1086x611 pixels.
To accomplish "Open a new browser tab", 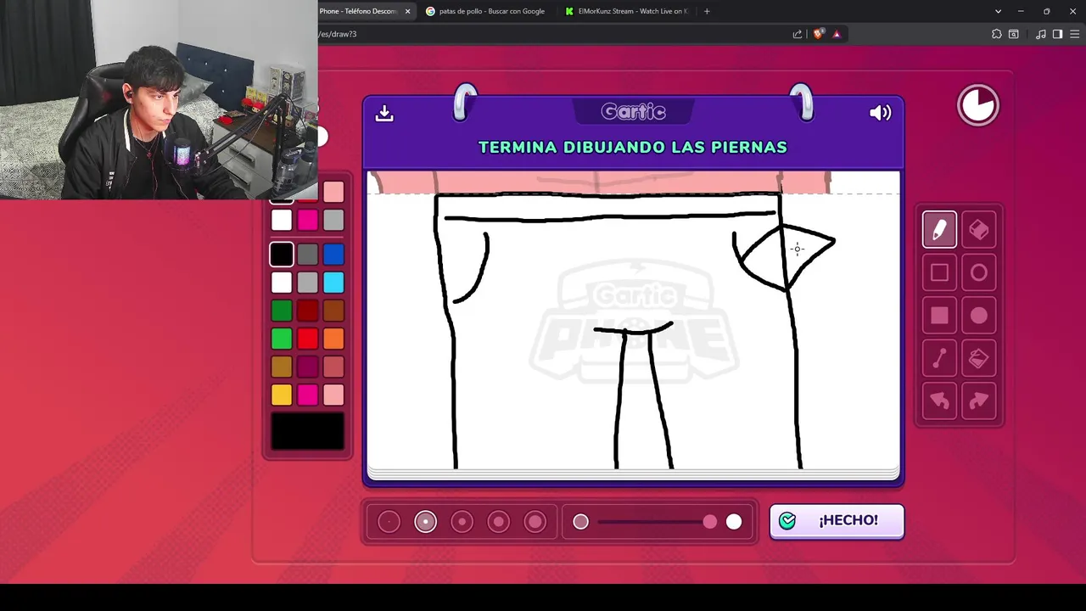I will click(x=707, y=11).
